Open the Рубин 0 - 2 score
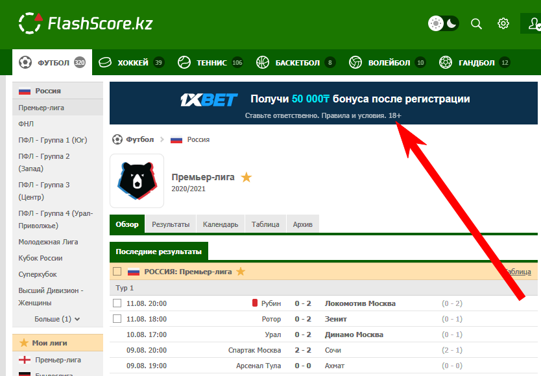 pos(303,303)
